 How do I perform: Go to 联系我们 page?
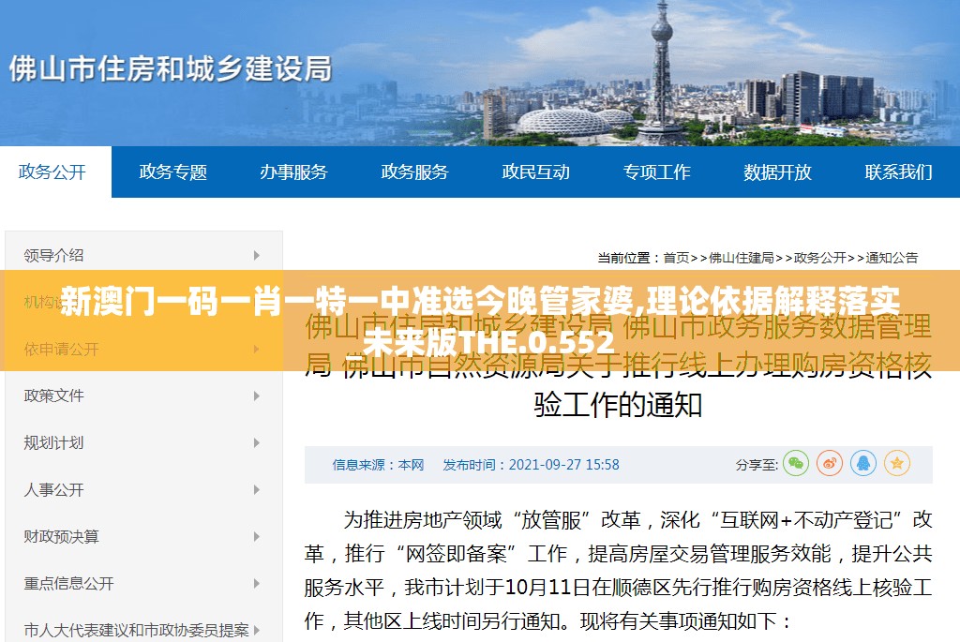pyautogui.click(x=898, y=172)
